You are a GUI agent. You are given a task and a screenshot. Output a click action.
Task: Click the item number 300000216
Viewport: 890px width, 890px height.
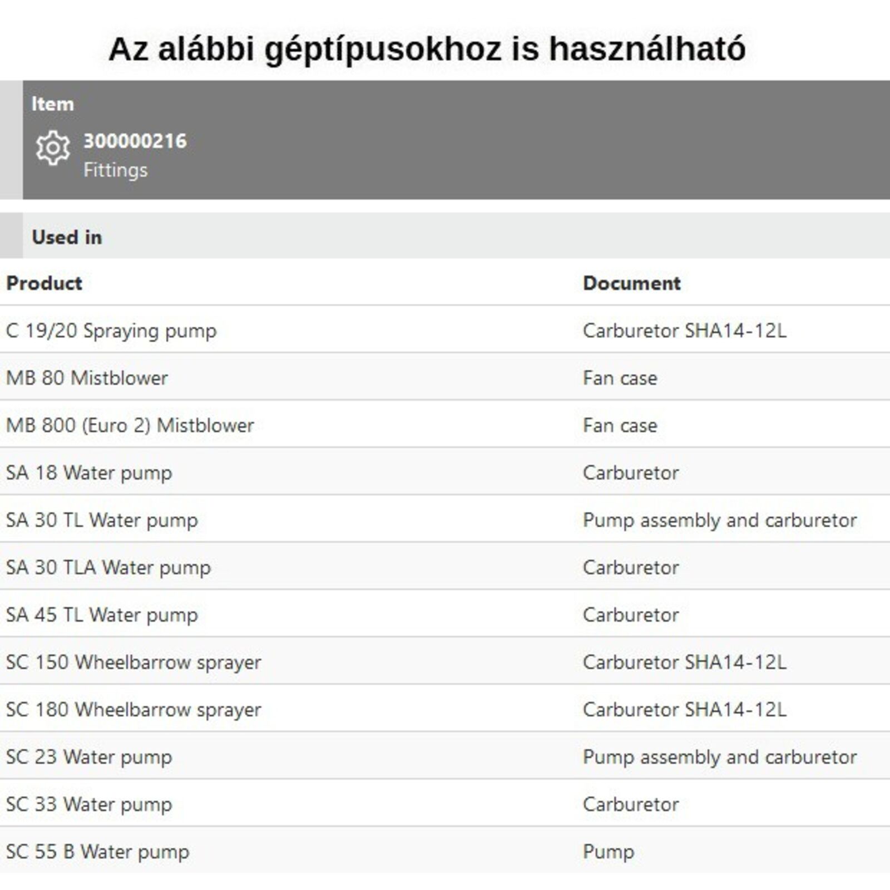(135, 141)
